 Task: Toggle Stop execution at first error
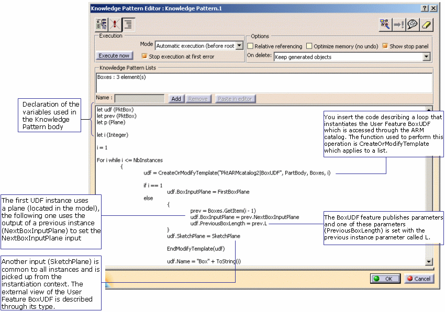click(x=144, y=56)
